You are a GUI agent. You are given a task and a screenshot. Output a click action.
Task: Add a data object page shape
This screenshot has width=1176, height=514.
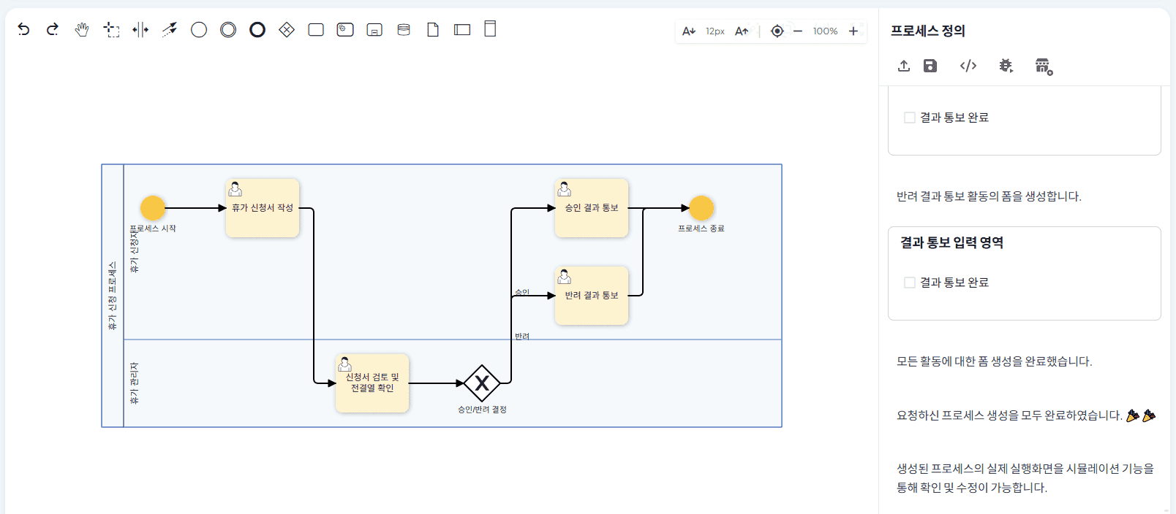pyautogui.click(x=433, y=29)
